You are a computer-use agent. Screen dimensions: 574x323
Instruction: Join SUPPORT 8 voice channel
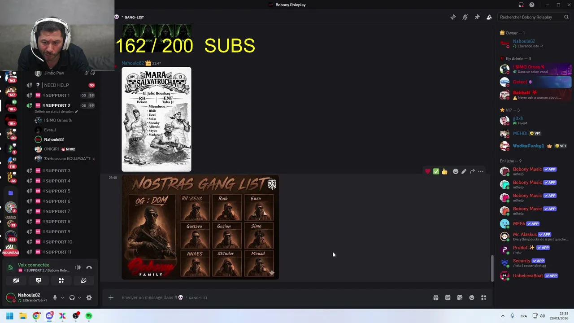(x=61, y=222)
